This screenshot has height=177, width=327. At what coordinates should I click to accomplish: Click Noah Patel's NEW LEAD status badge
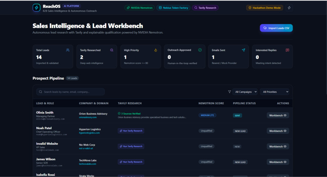(x=240, y=131)
